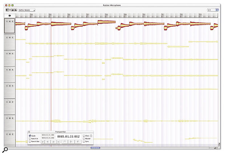Viewport: 225px width, 155px height.
Task: Disable the Cycle checkbox
Action: (30, 135)
